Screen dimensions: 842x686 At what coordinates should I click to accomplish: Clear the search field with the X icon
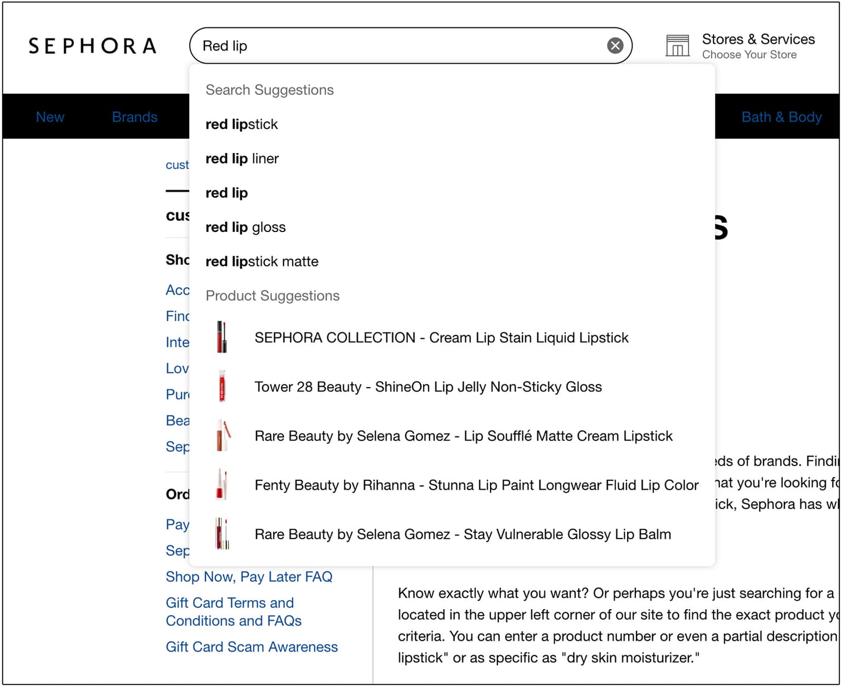click(615, 46)
